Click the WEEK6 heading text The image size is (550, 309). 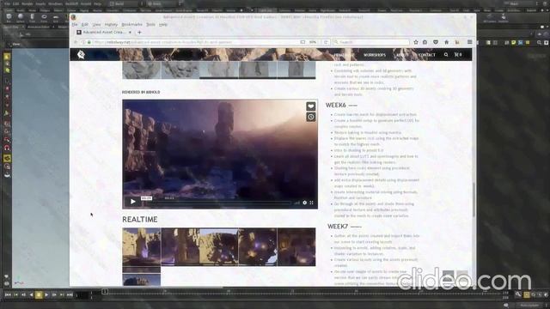[x=336, y=105]
